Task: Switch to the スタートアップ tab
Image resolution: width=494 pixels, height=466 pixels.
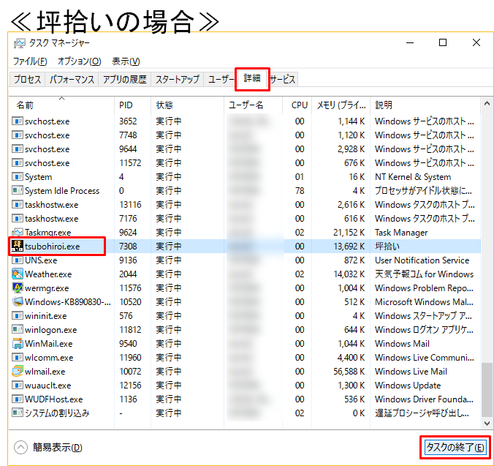Action: [178, 79]
